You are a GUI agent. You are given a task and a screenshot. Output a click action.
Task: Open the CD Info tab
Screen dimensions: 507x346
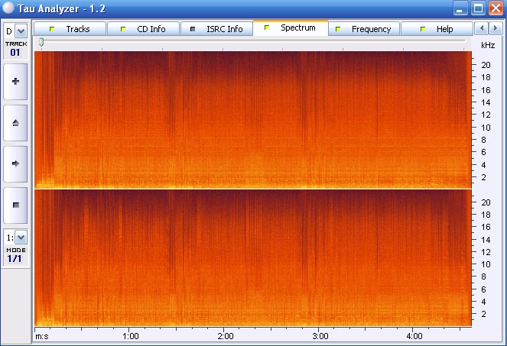(x=143, y=29)
